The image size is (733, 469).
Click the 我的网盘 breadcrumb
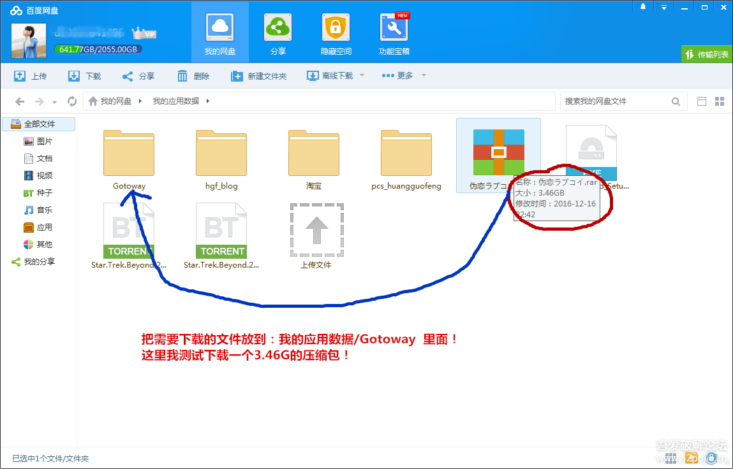pos(110,101)
